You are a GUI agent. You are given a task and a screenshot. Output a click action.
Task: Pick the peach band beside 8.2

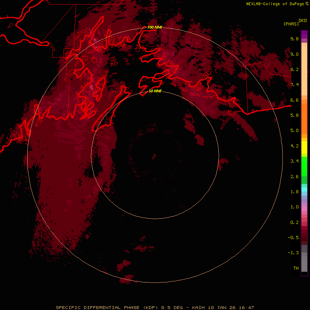304,71
